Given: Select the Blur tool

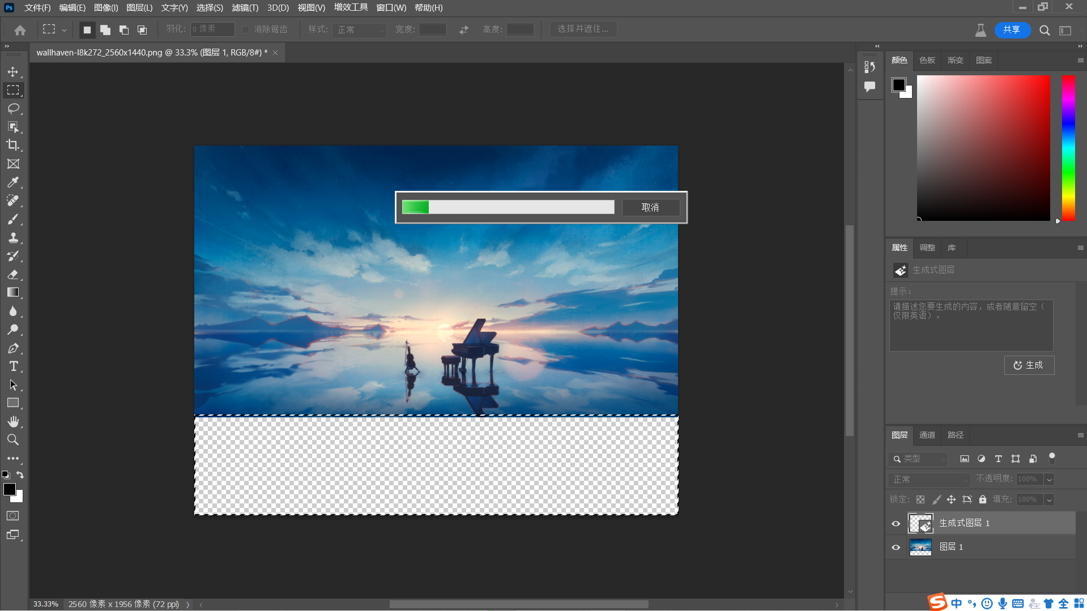Looking at the screenshot, I should (x=13, y=311).
